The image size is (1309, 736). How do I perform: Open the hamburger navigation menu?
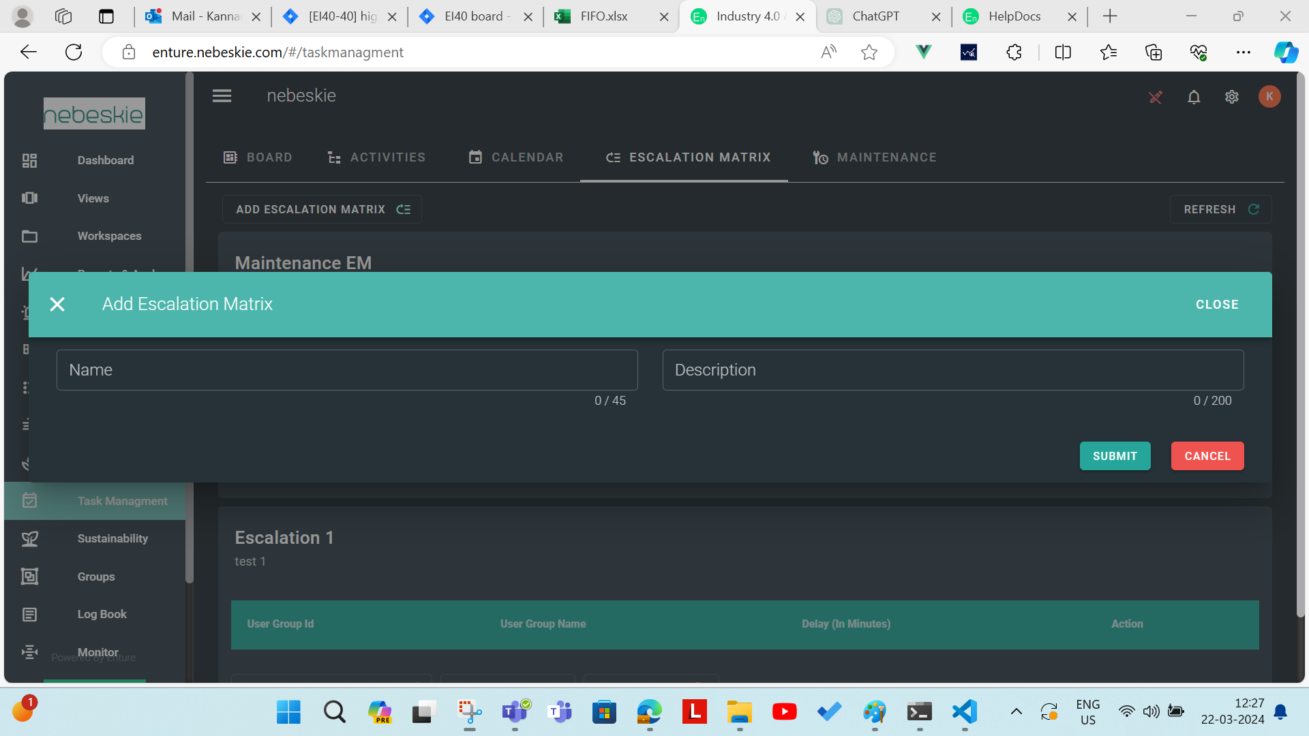[222, 96]
